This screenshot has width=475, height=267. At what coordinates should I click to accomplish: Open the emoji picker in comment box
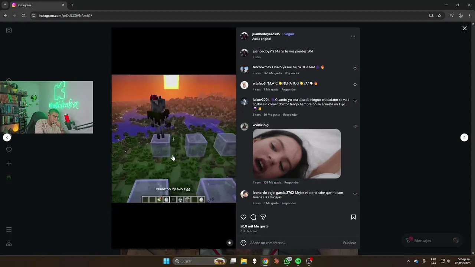click(243, 243)
